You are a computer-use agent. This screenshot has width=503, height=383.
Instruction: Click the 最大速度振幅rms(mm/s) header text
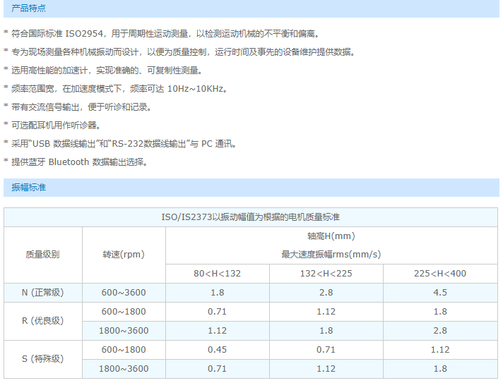tap(331, 255)
